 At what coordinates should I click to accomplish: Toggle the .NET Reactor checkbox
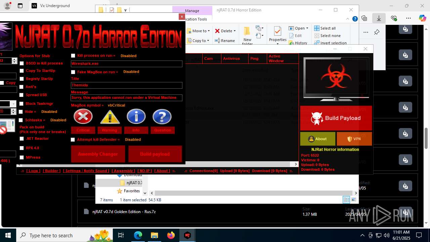click(x=22, y=138)
